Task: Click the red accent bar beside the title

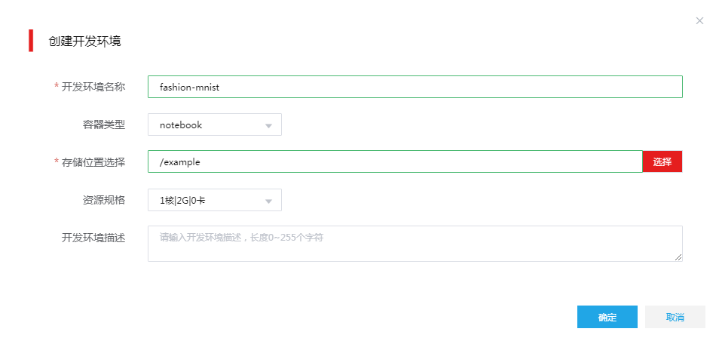Action: 31,41
